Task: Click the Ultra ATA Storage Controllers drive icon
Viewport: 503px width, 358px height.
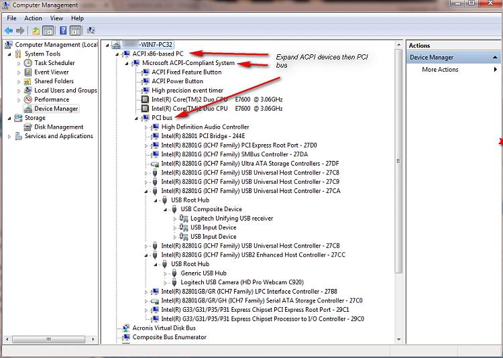Action: [x=155, y=164]
